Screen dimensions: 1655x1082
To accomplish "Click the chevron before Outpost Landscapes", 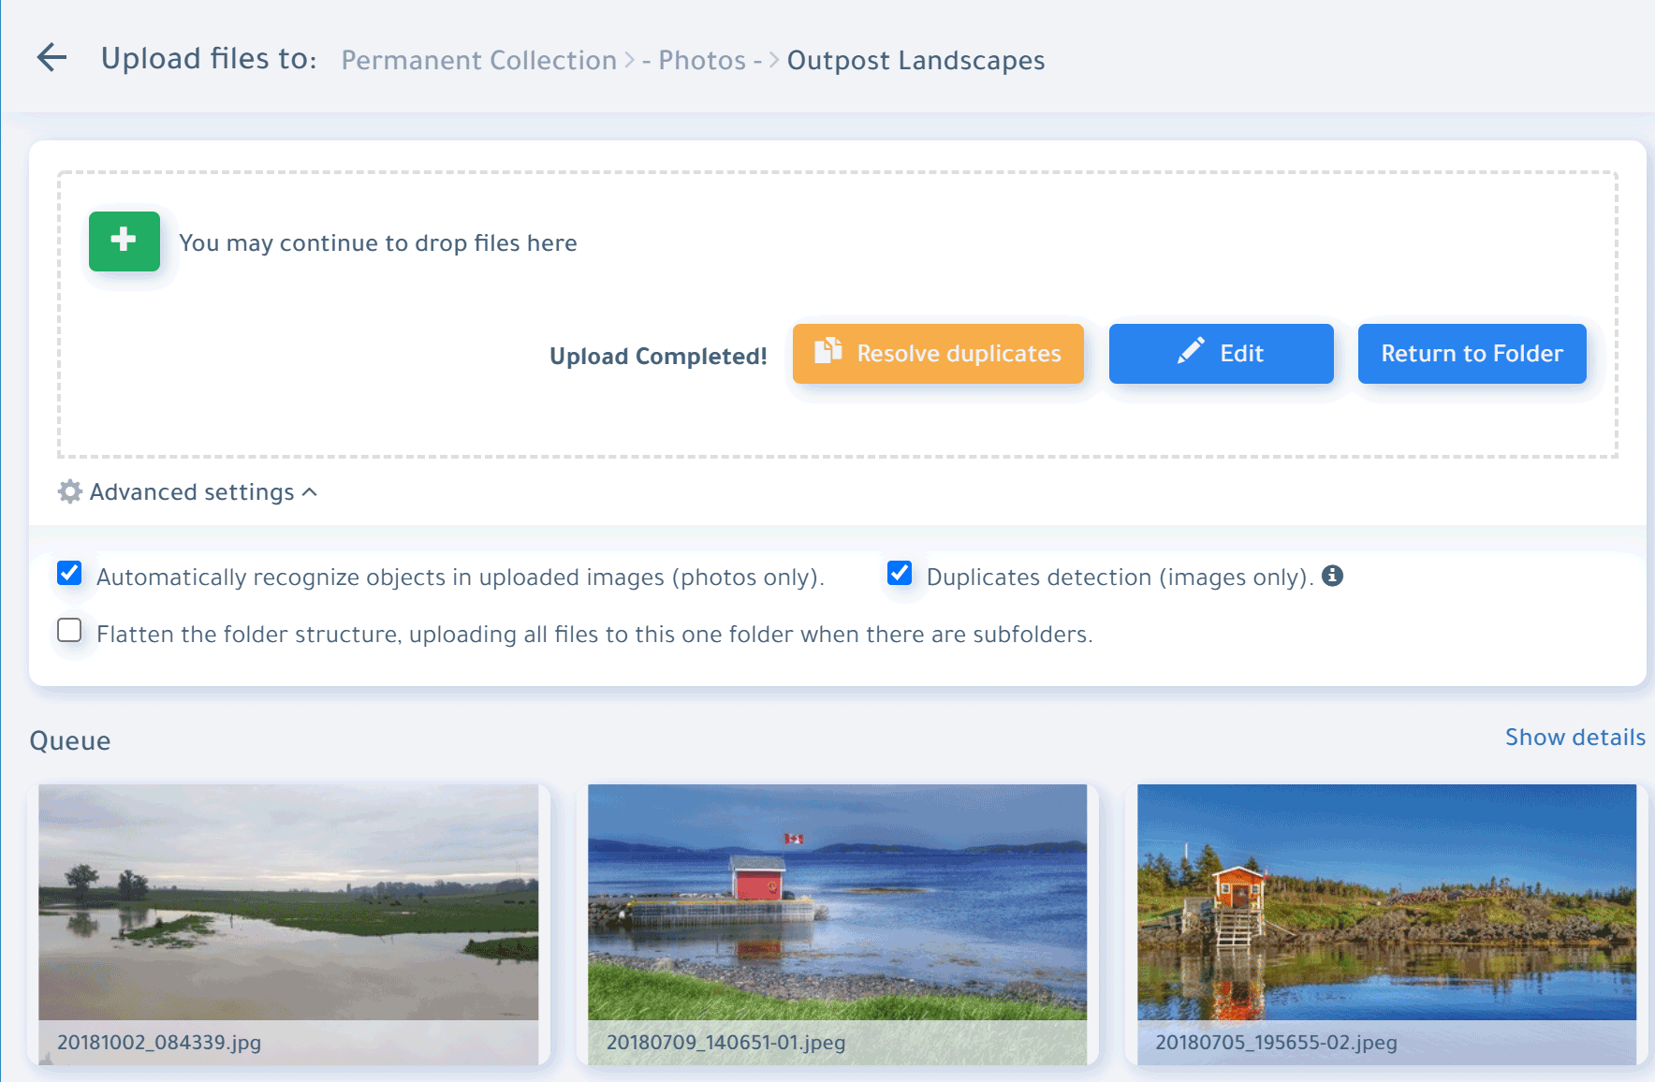I will click(x=773, y=60).
